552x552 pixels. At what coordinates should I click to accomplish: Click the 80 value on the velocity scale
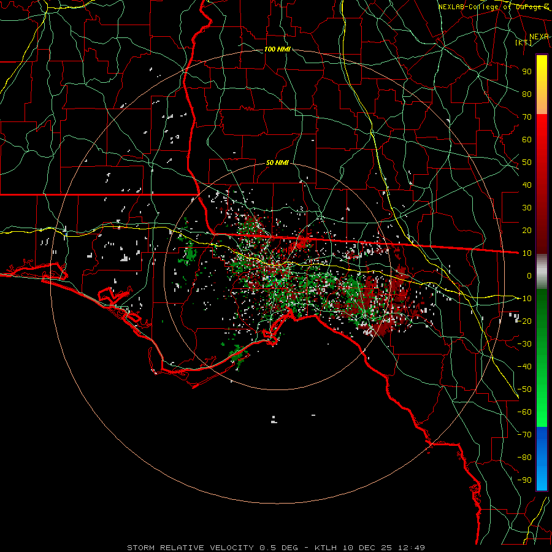527,94
